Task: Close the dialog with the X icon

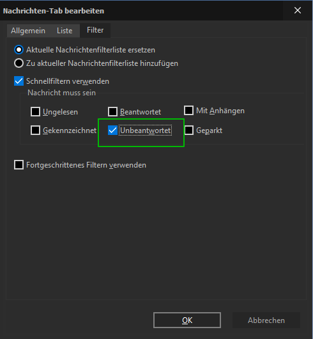Action: 298,10
